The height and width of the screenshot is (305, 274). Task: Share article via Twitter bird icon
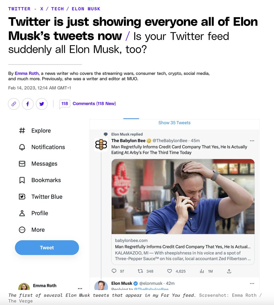pyautogui.click(x=42, y=104)
